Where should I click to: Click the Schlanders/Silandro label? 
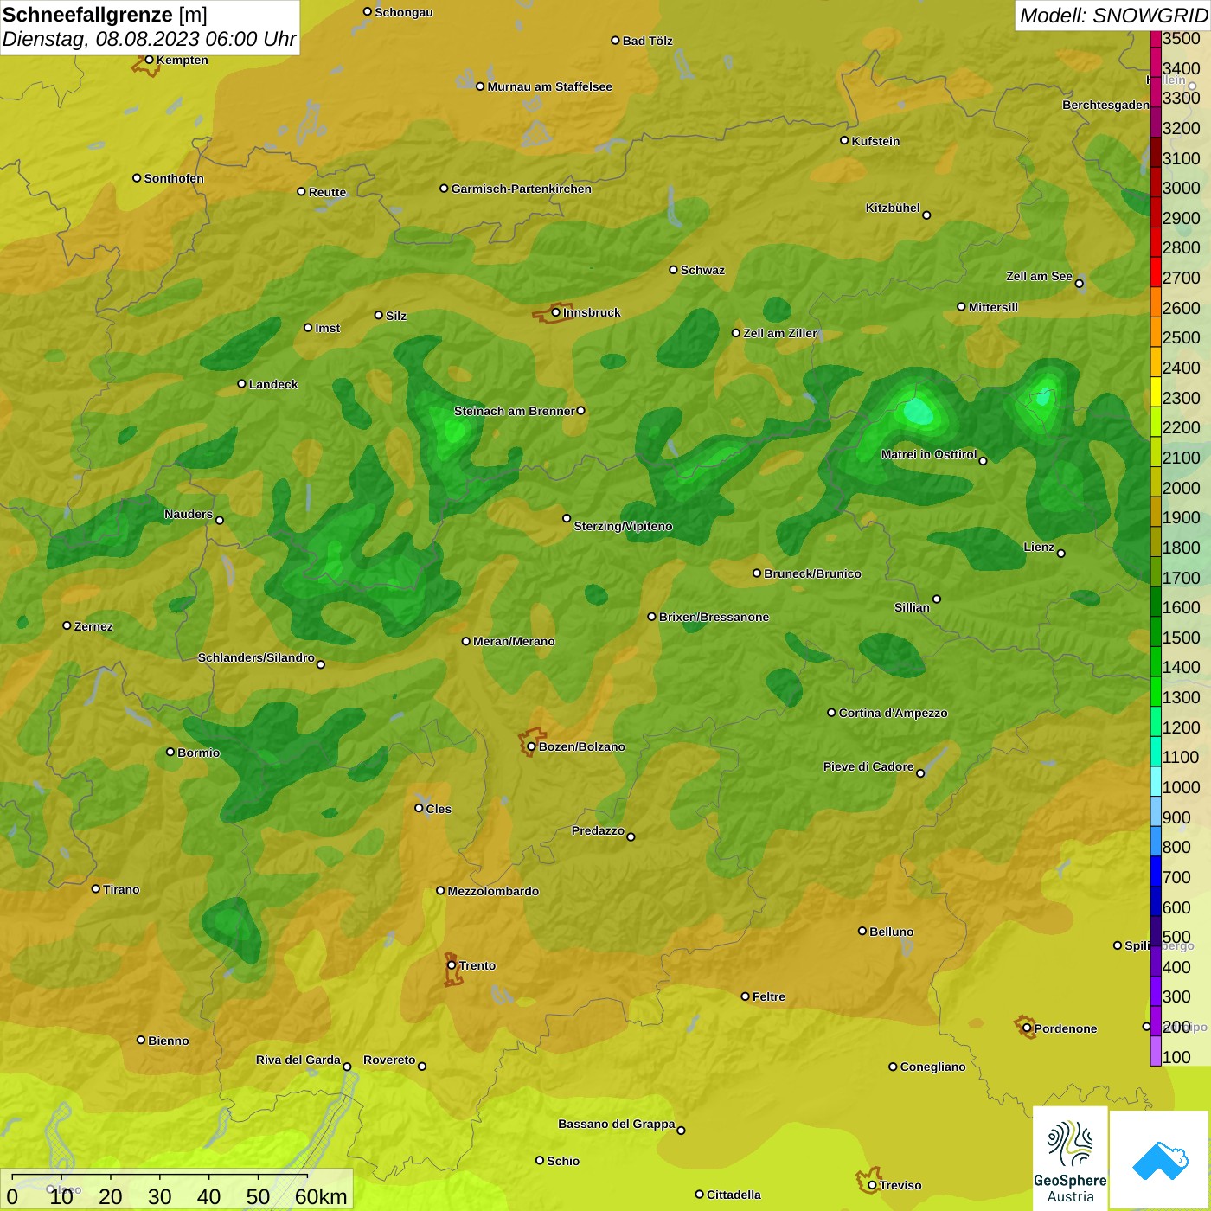[256, 657]
